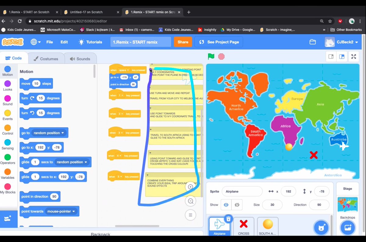This screenshot has height=242, width=366.
Task: Switch to Untitled-17 on Scratch browser tab
Action: coord(86,12)
